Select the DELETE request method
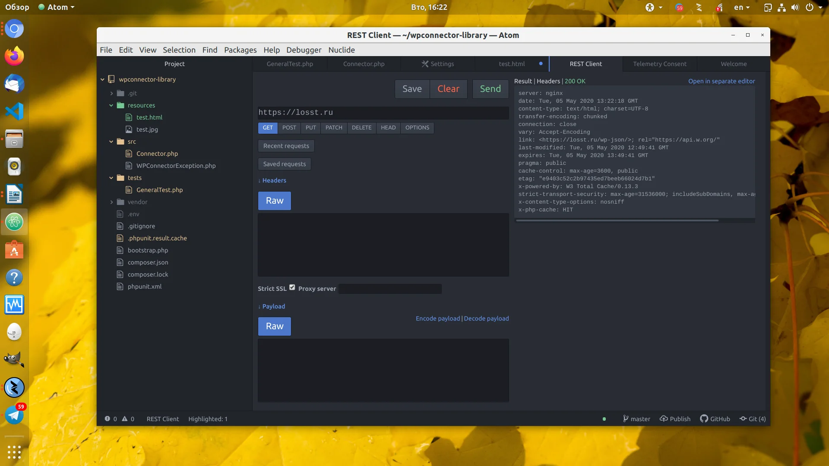The width and height of the screenshot is (829, 466). click(361, 128)
